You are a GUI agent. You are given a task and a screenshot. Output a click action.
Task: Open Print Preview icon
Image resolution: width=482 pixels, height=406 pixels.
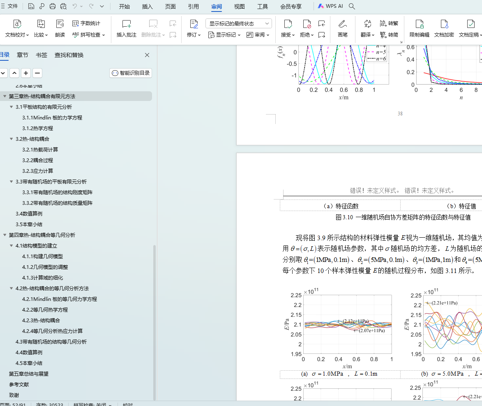coord(63,6)
